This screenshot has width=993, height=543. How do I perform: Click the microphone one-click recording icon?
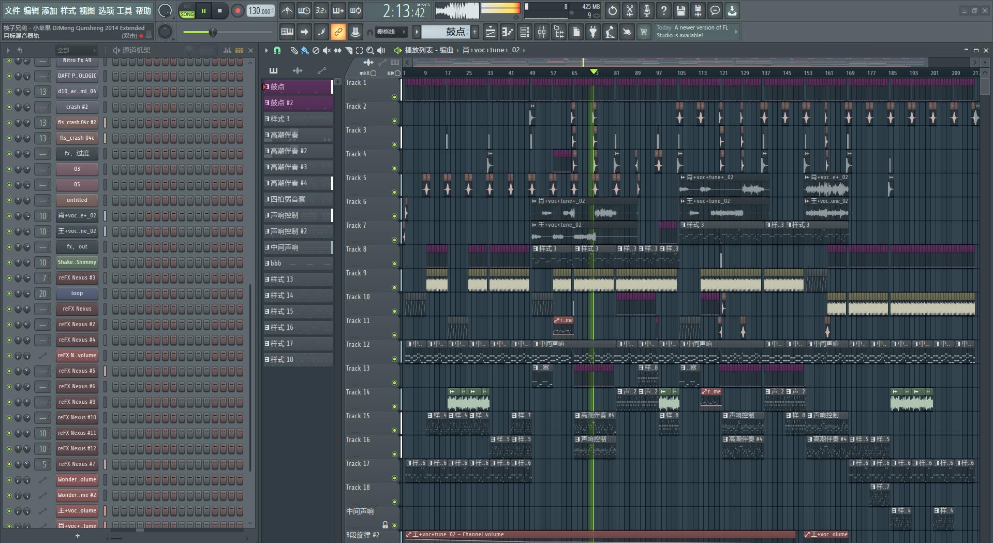(x=647, y=10)
